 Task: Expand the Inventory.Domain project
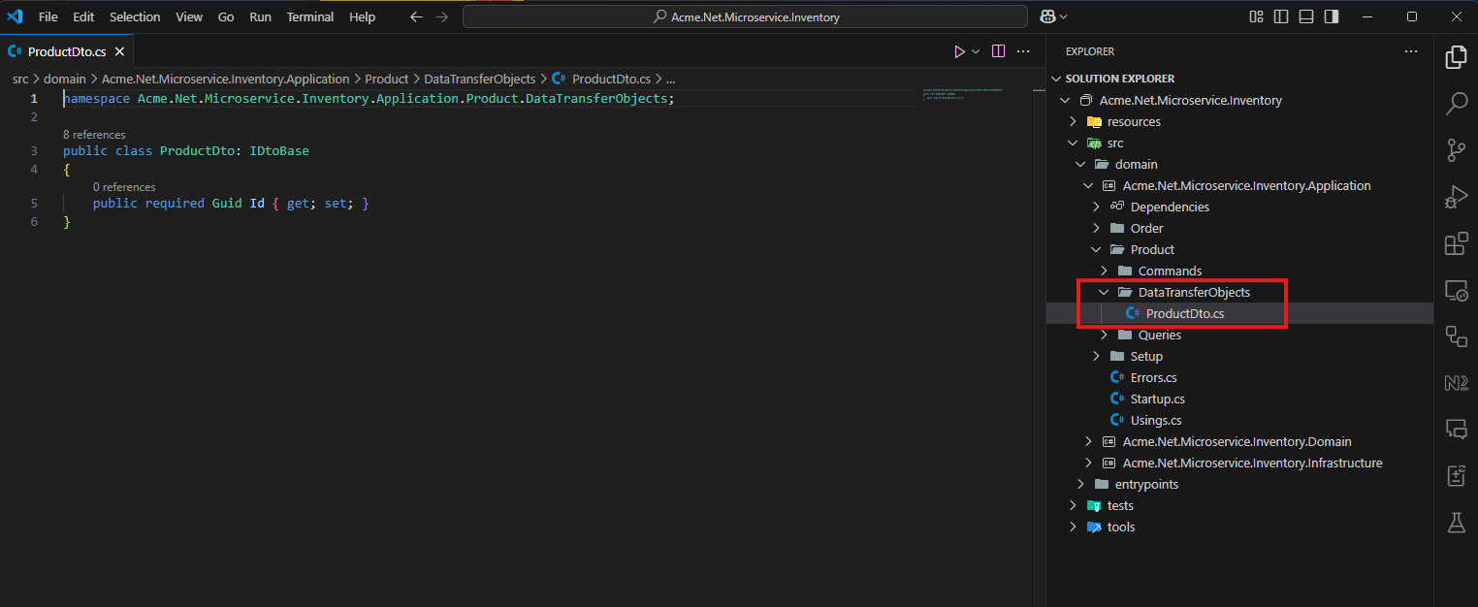1088,441
